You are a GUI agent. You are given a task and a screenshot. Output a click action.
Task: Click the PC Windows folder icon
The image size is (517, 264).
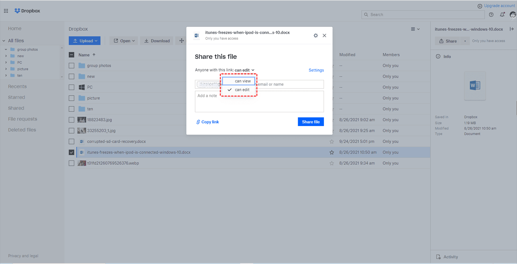[x=82, y=87]
